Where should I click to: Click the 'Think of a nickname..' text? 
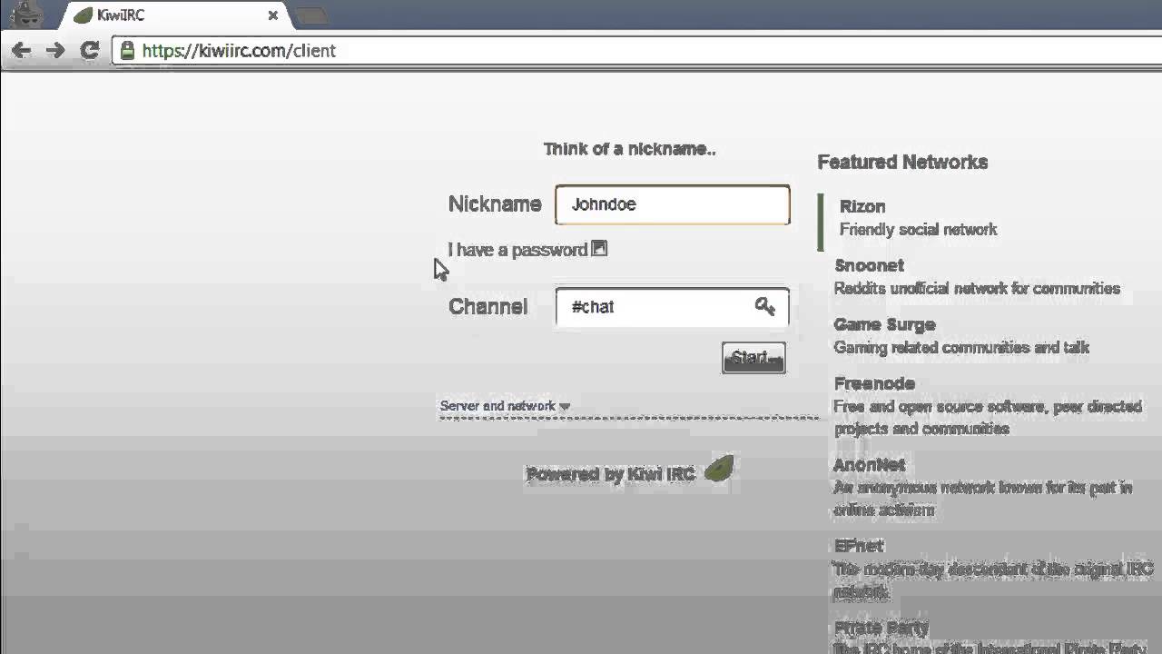point(630,149)
